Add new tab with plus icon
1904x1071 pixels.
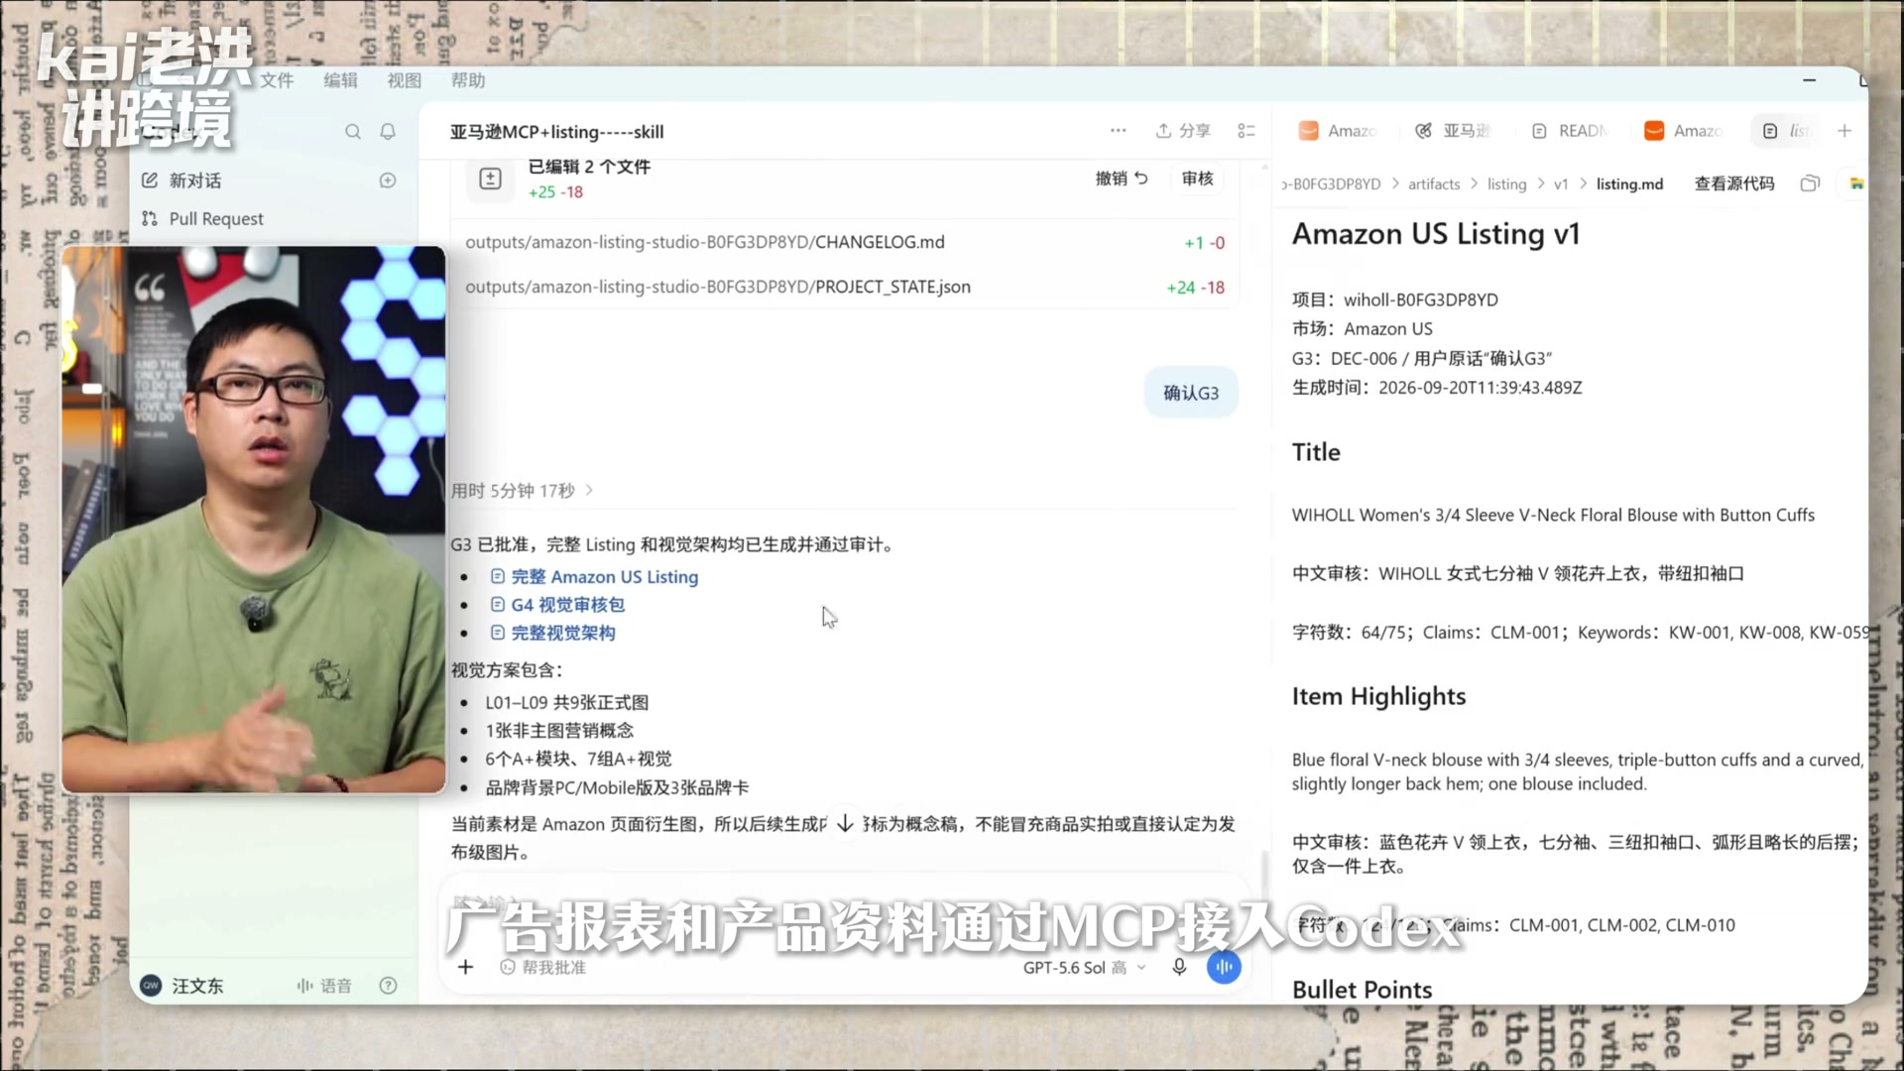click(1844, 131)
